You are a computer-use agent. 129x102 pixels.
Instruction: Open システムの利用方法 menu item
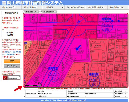[75, 8]
